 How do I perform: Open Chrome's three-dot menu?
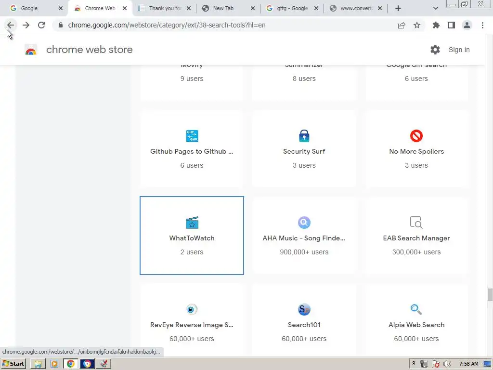482,25
